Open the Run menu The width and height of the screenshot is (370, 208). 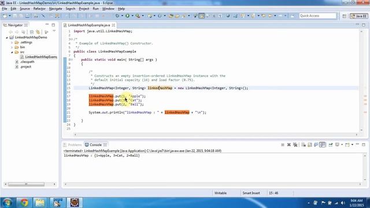pyautogui.click(x=95, y=9)
